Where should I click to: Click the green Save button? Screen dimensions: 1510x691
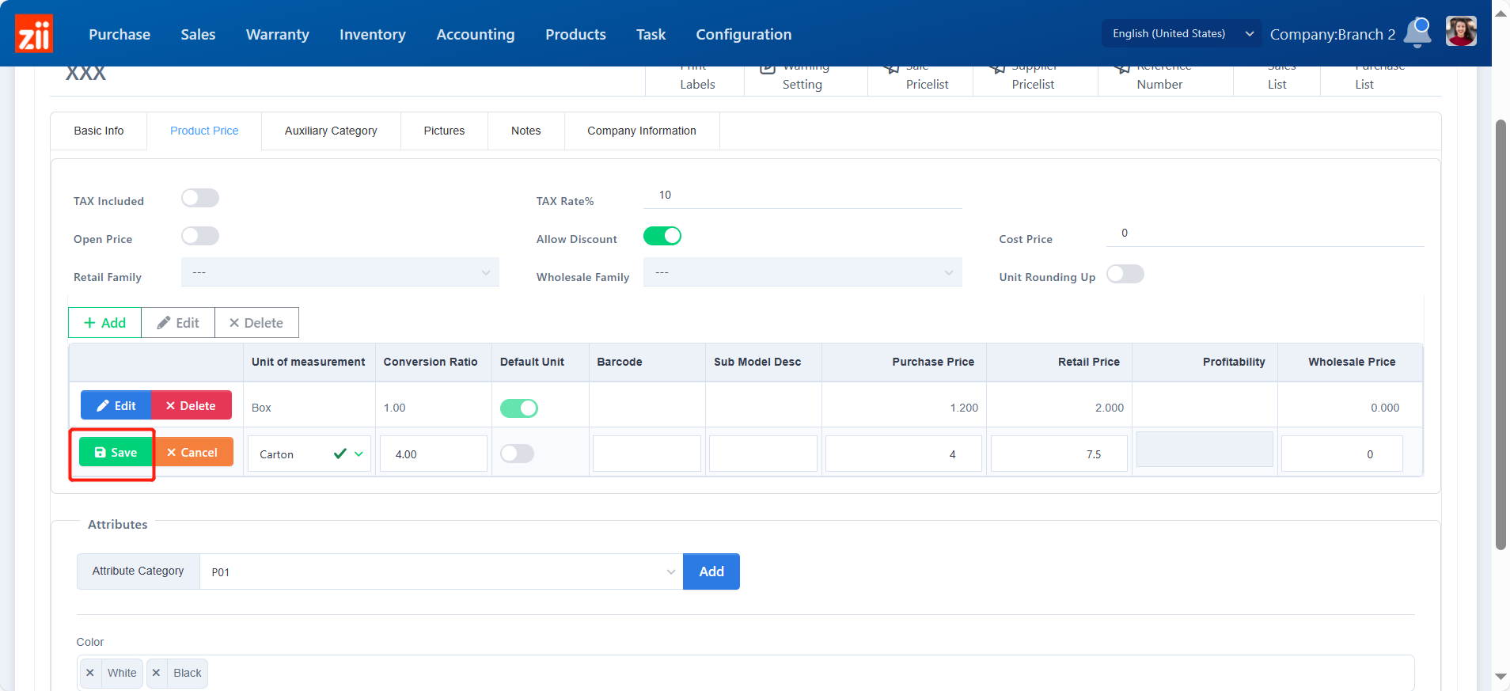click(116, 453)
